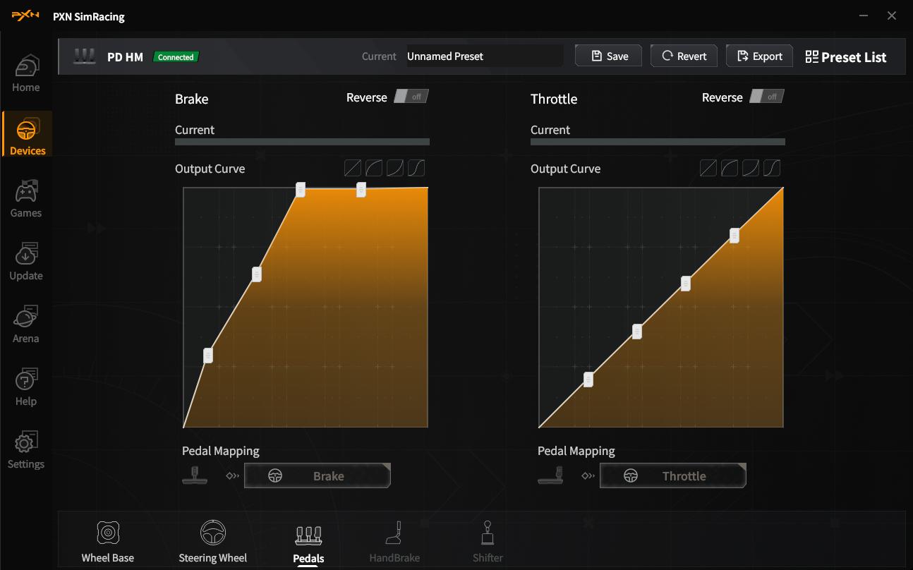Open the Arena sidebar page
This screenshot has width=913, height=570.
[x=26, y=325]
